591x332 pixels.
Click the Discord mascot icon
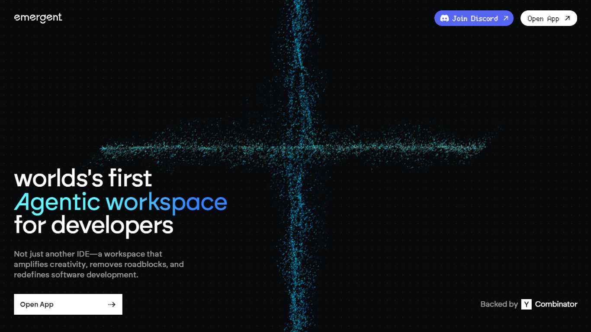444,18
